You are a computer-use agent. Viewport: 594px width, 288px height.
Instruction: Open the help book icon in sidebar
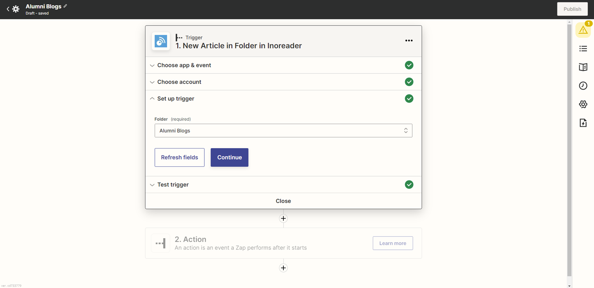[583, 67]
